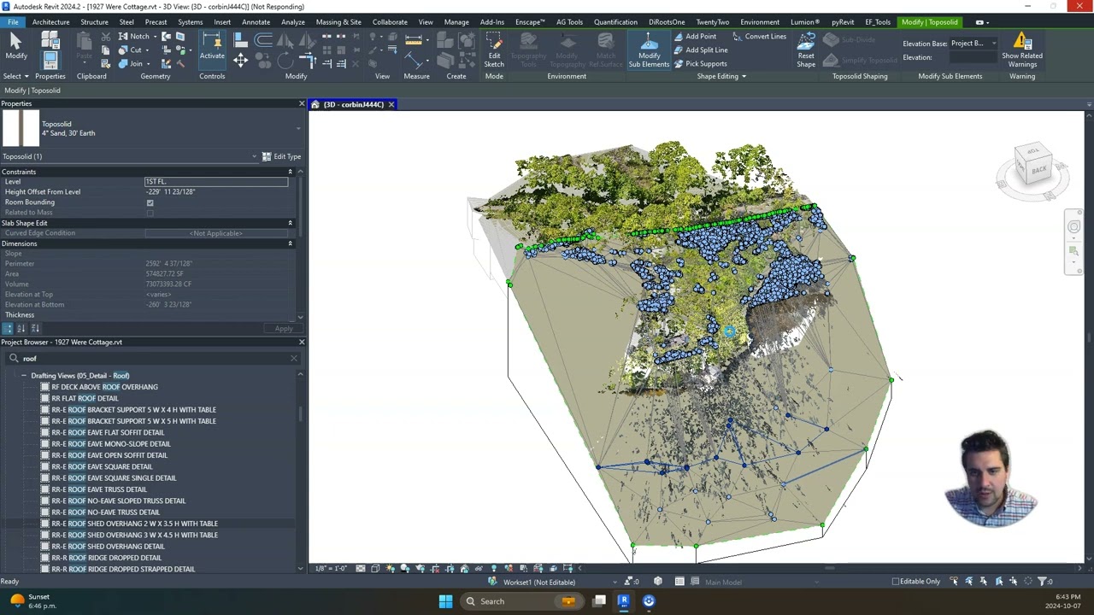
Task: Open the Edit Sketch mode
Action: pos(494,50)
